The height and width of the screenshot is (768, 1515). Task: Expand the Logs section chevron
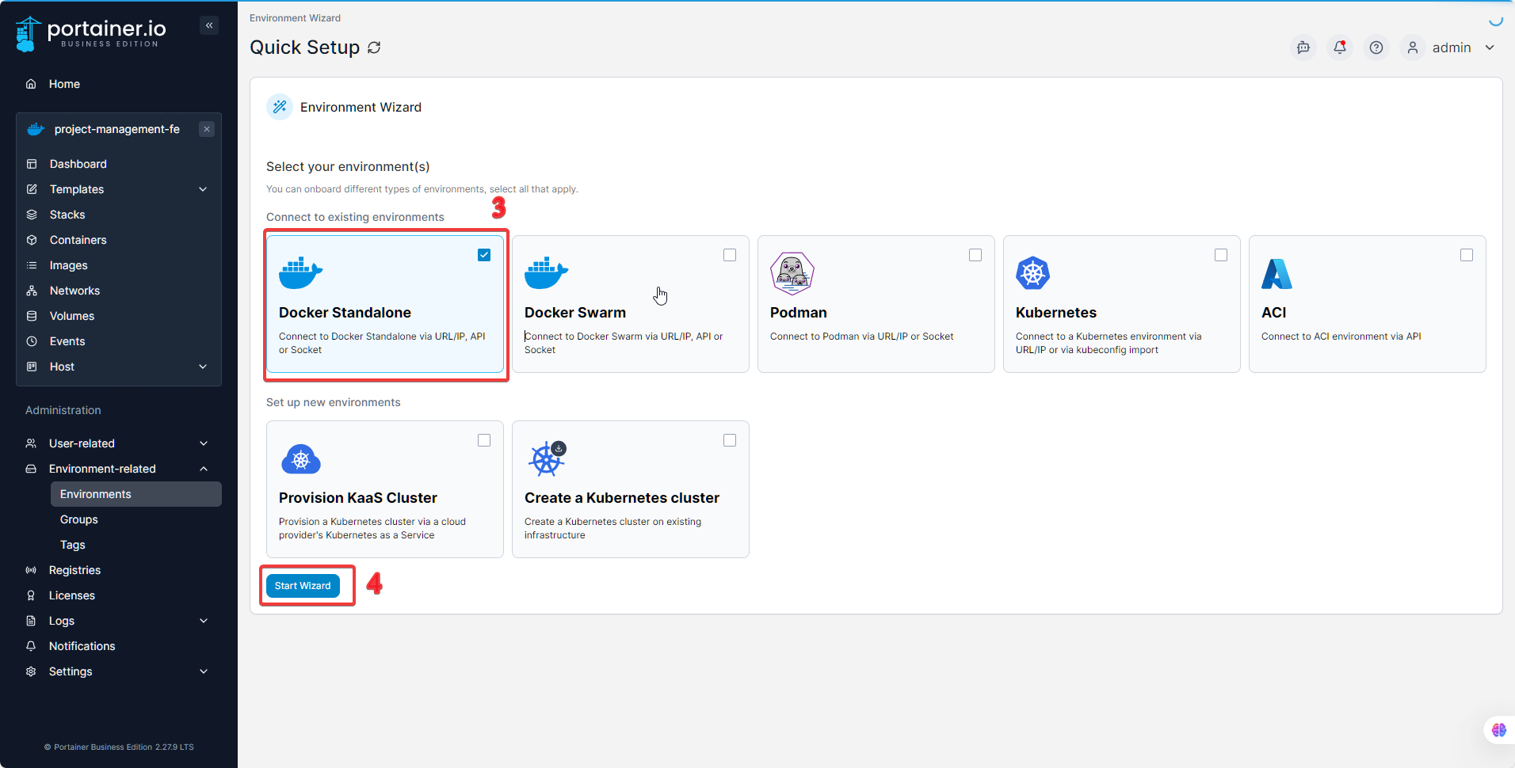tap(204, 621)
